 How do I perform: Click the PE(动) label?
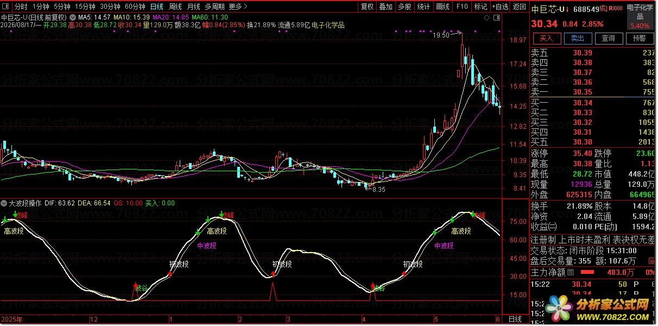point(607,227)
